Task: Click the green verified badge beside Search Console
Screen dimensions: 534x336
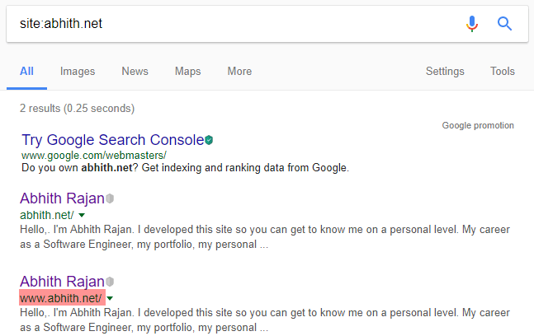Action: (x=210, y=140)
